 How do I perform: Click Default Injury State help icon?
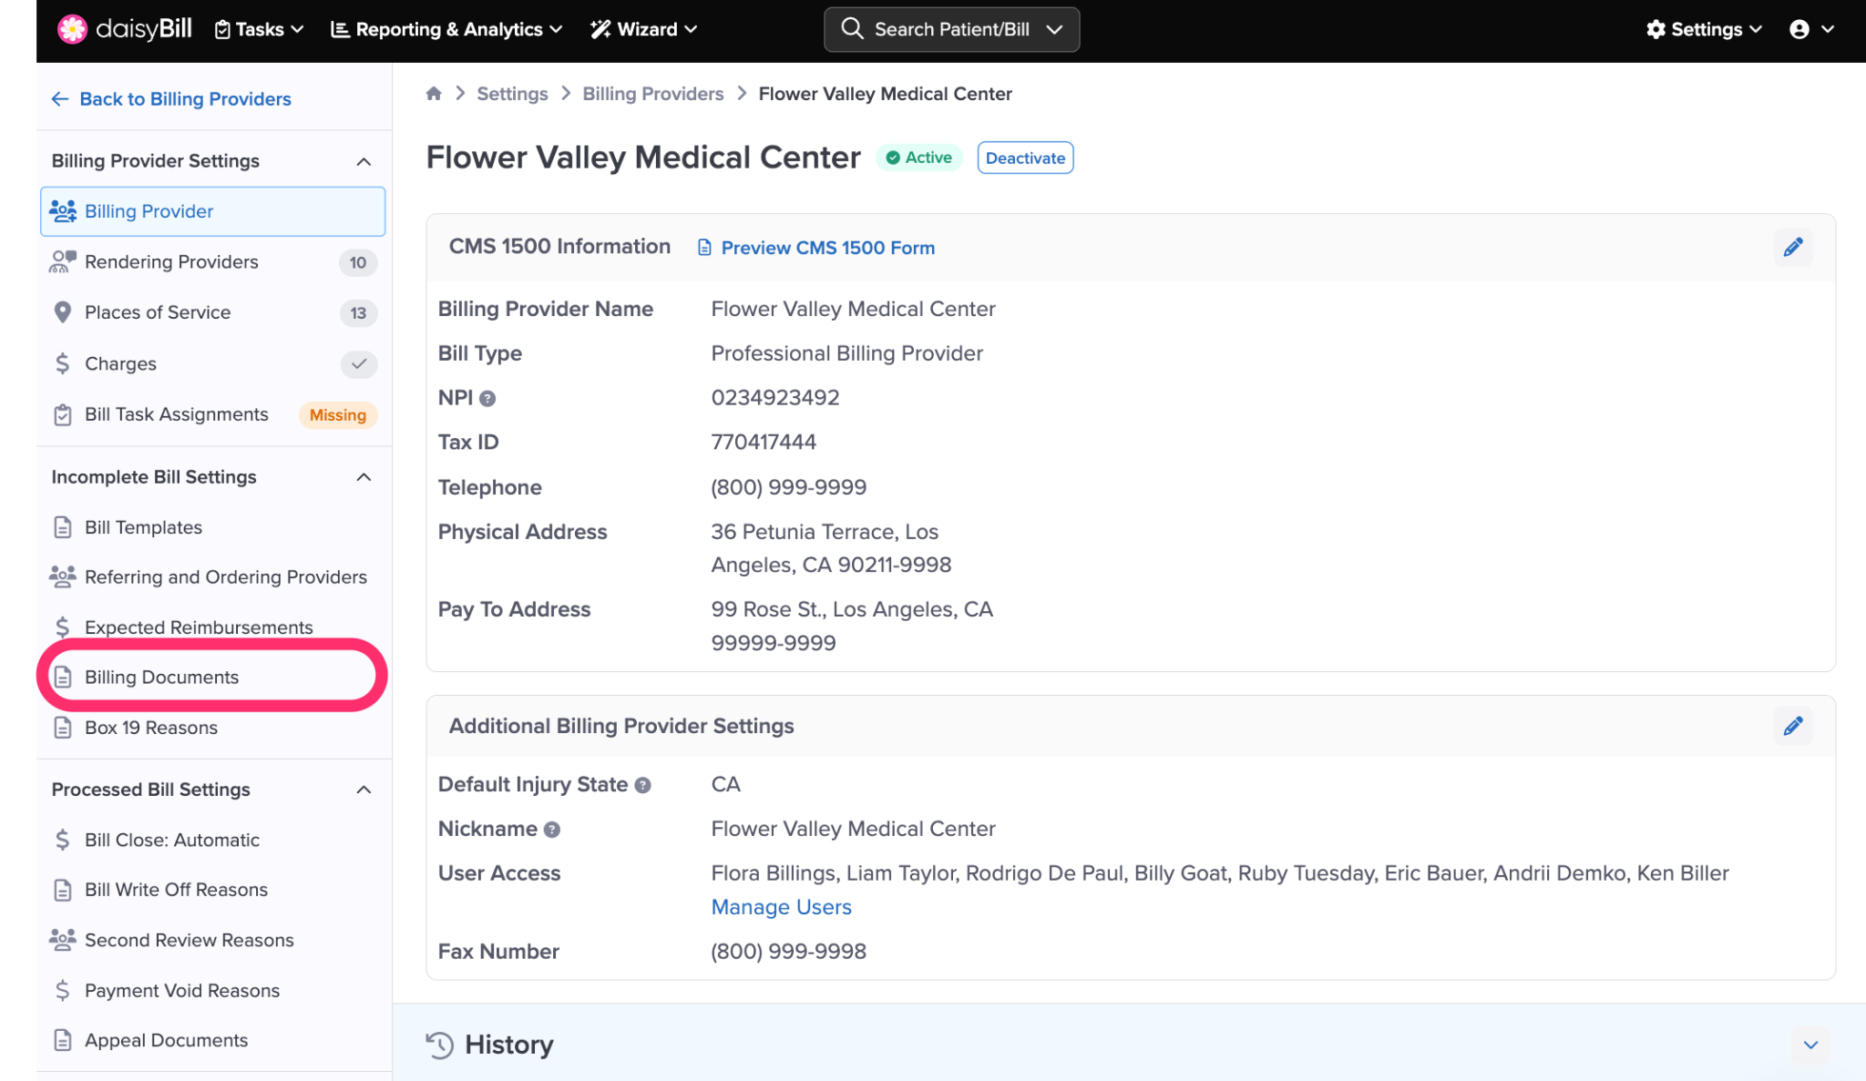pos(642,785)
